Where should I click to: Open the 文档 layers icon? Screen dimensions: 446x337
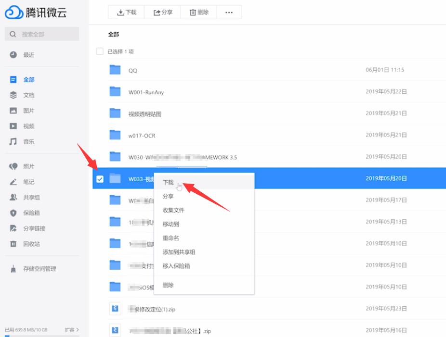13,95
